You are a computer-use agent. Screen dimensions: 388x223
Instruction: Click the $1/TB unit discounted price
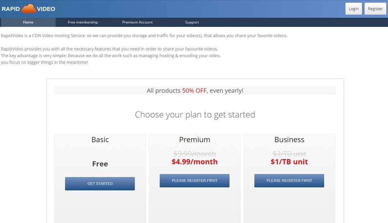pos(289,162)
